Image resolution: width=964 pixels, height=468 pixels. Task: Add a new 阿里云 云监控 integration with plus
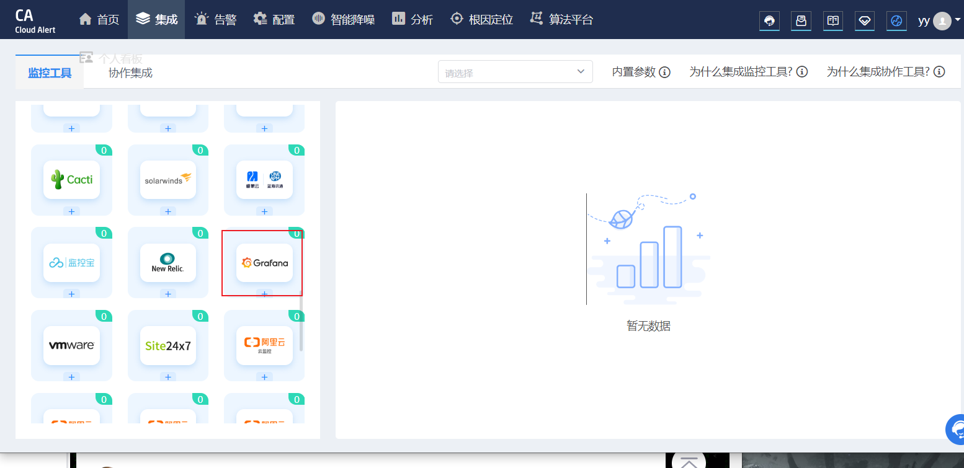tap(264, 377)
